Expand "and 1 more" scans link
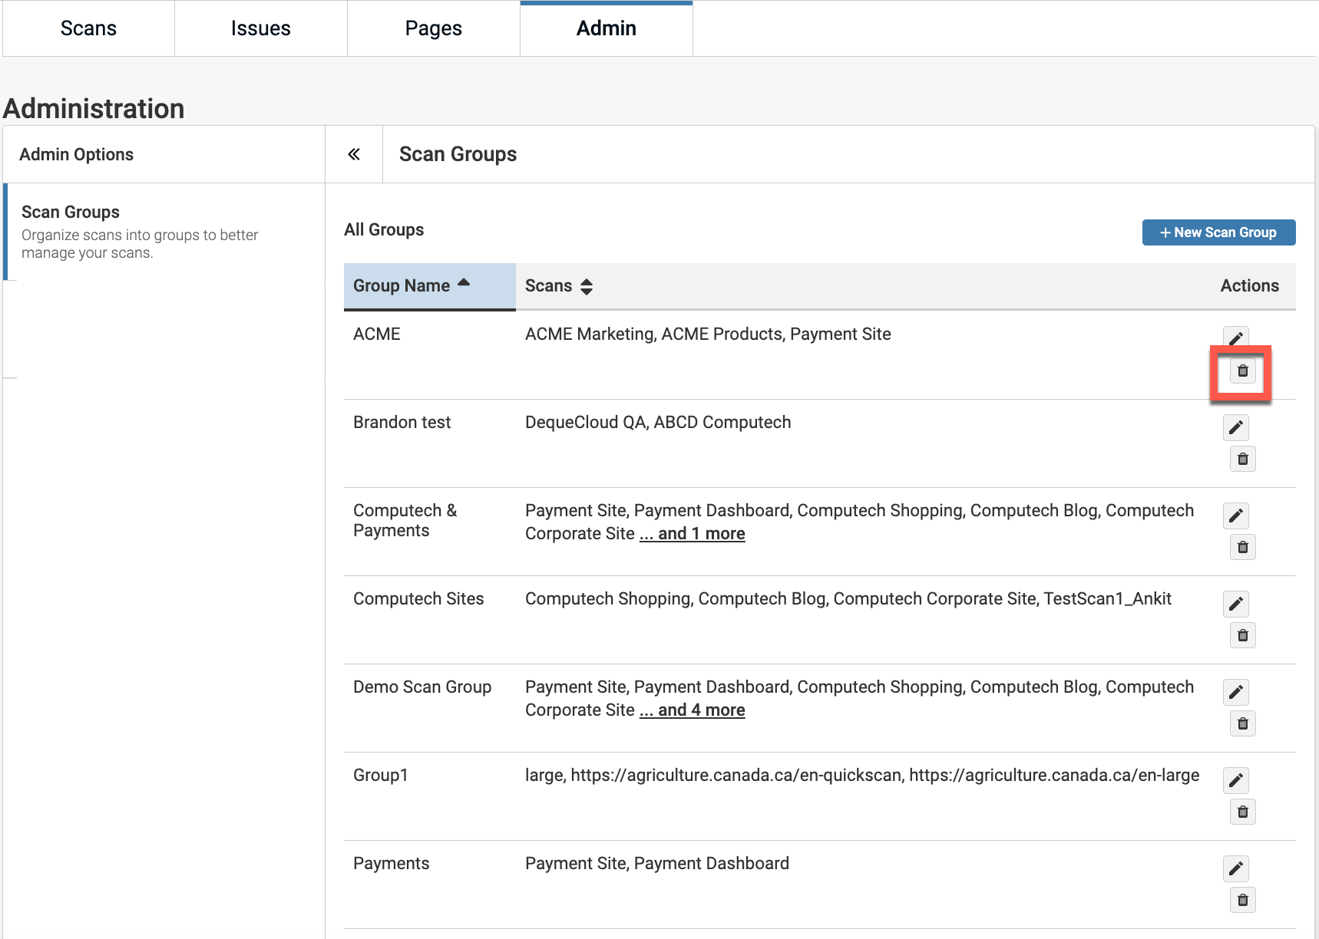The width and height of the screenshot is (1319, 939). 692,534
